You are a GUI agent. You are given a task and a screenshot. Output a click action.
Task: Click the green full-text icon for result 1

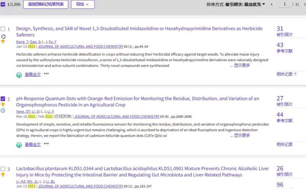click(19, 75)
